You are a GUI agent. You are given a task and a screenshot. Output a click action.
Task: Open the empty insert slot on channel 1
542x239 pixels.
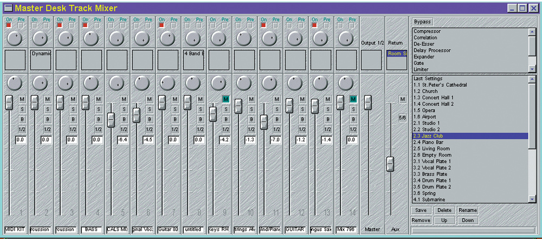click(x=15, y=60)
